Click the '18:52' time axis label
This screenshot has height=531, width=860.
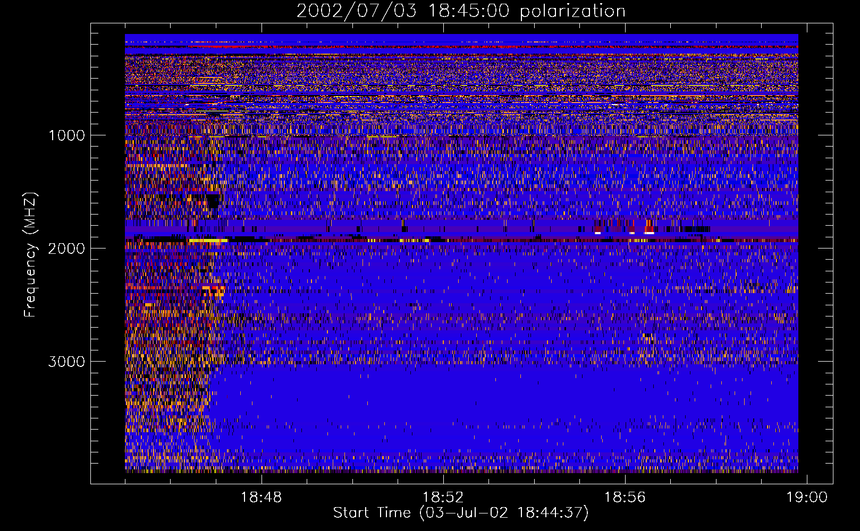coord(443,498)
